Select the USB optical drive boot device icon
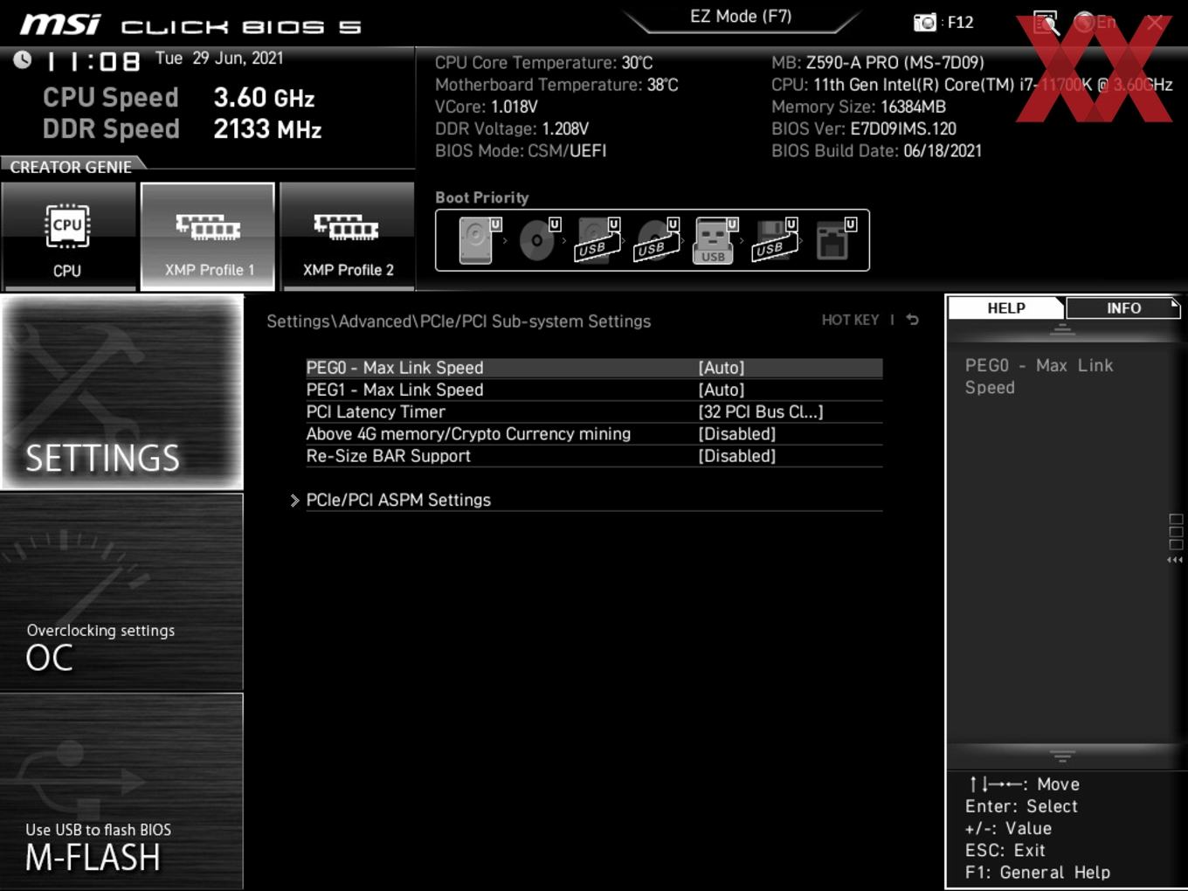 (x=656, y=240)
